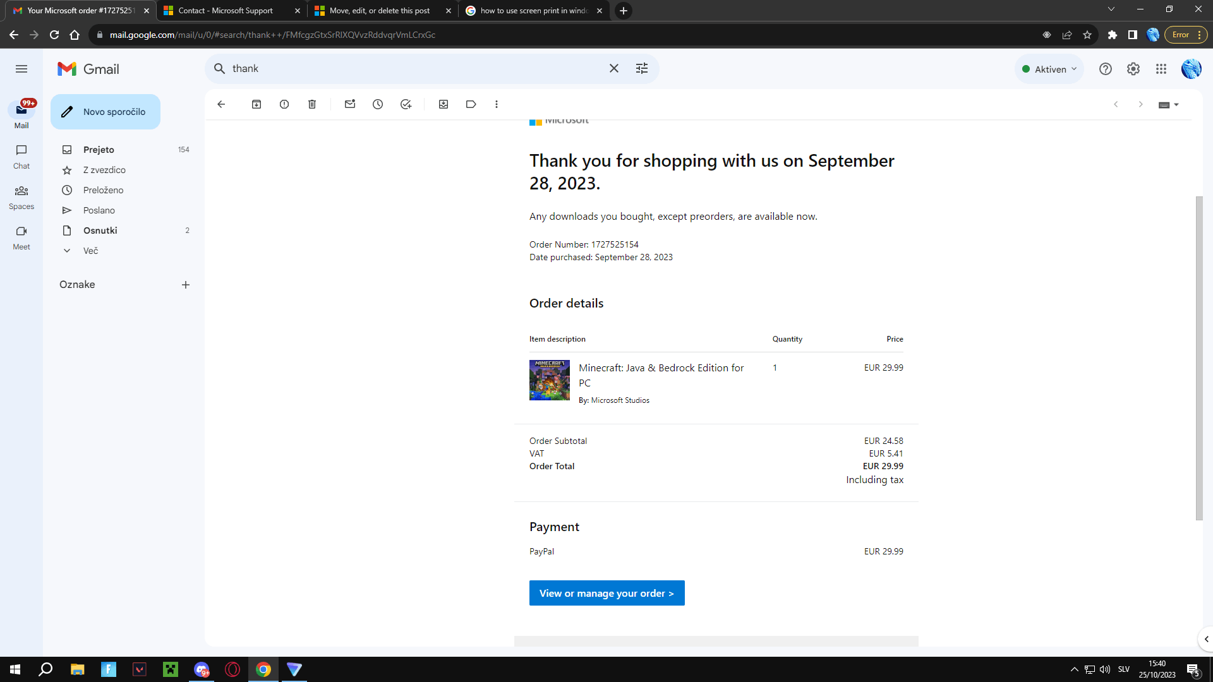Viewport: 1213px width, 682px height.
Task: Click the Novo sporočilo compose button
Action: click(105, 112)
